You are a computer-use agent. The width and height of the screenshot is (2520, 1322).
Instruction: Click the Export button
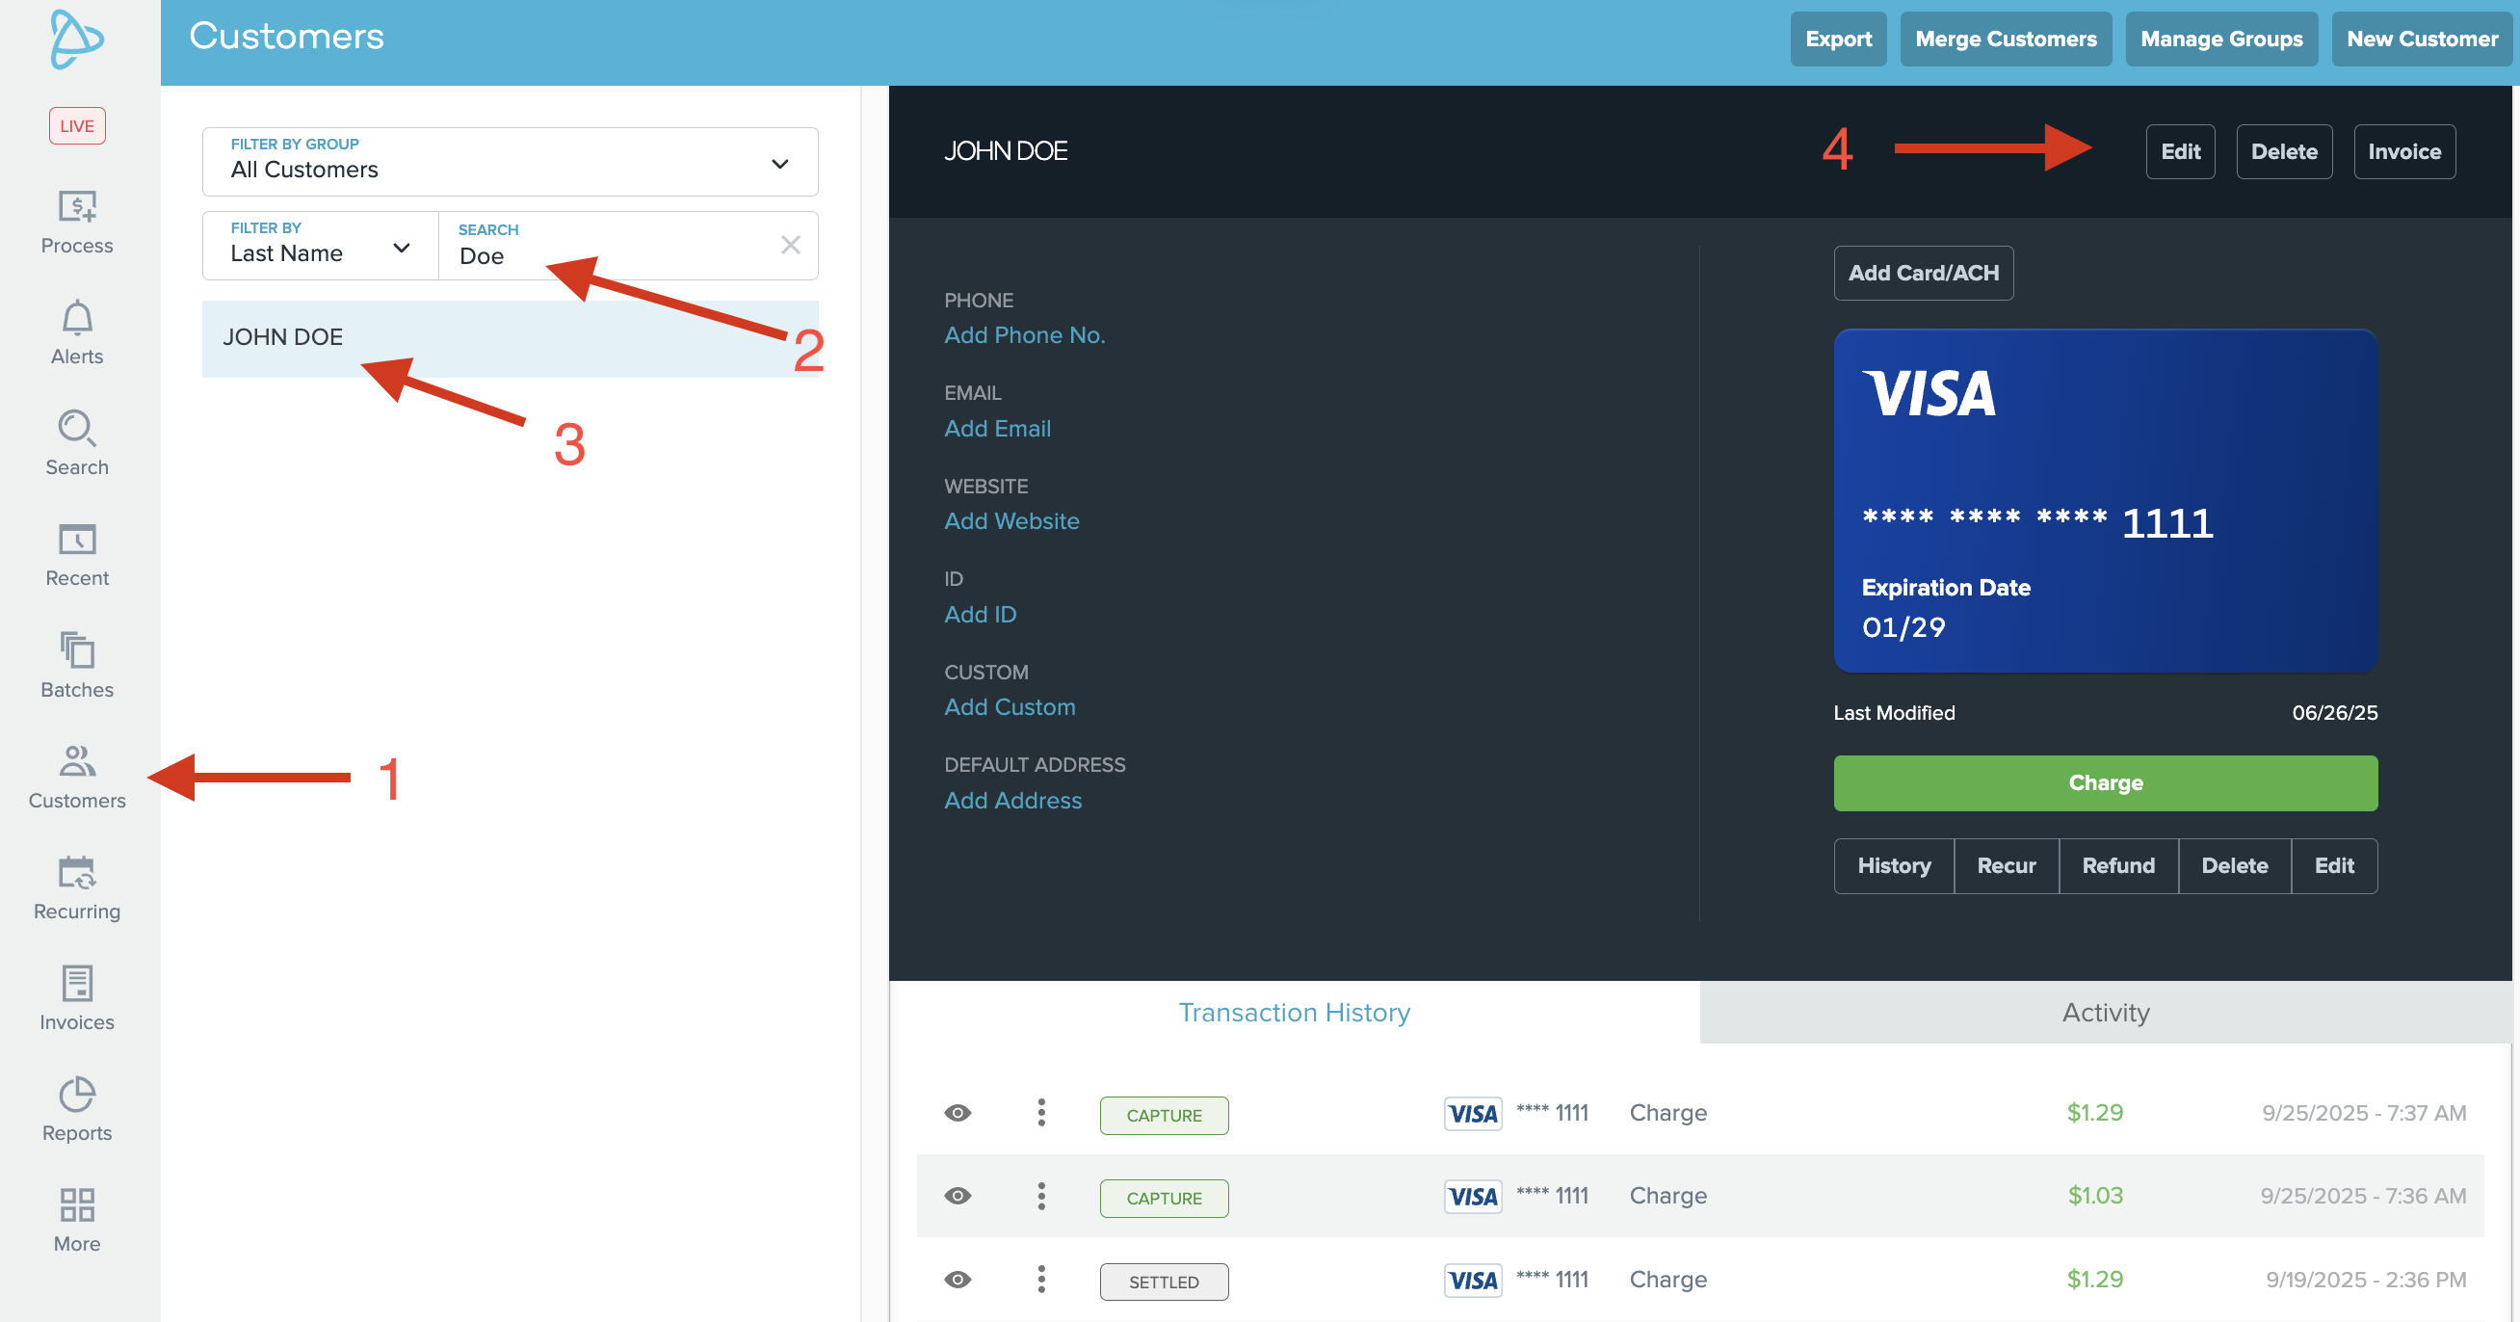[x=1838, y=40]
